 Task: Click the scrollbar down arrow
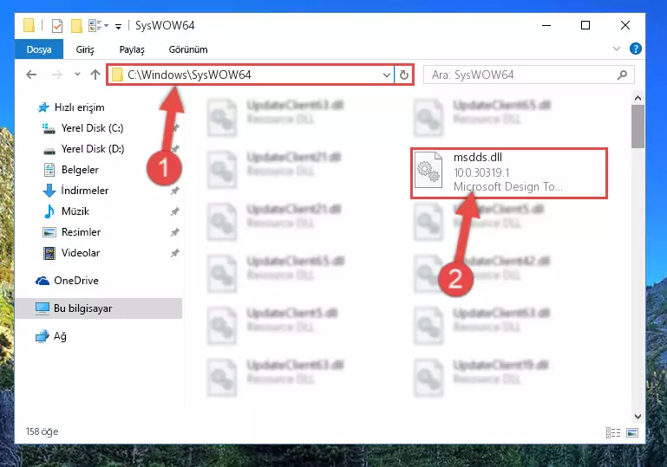[x=638, y=417]
